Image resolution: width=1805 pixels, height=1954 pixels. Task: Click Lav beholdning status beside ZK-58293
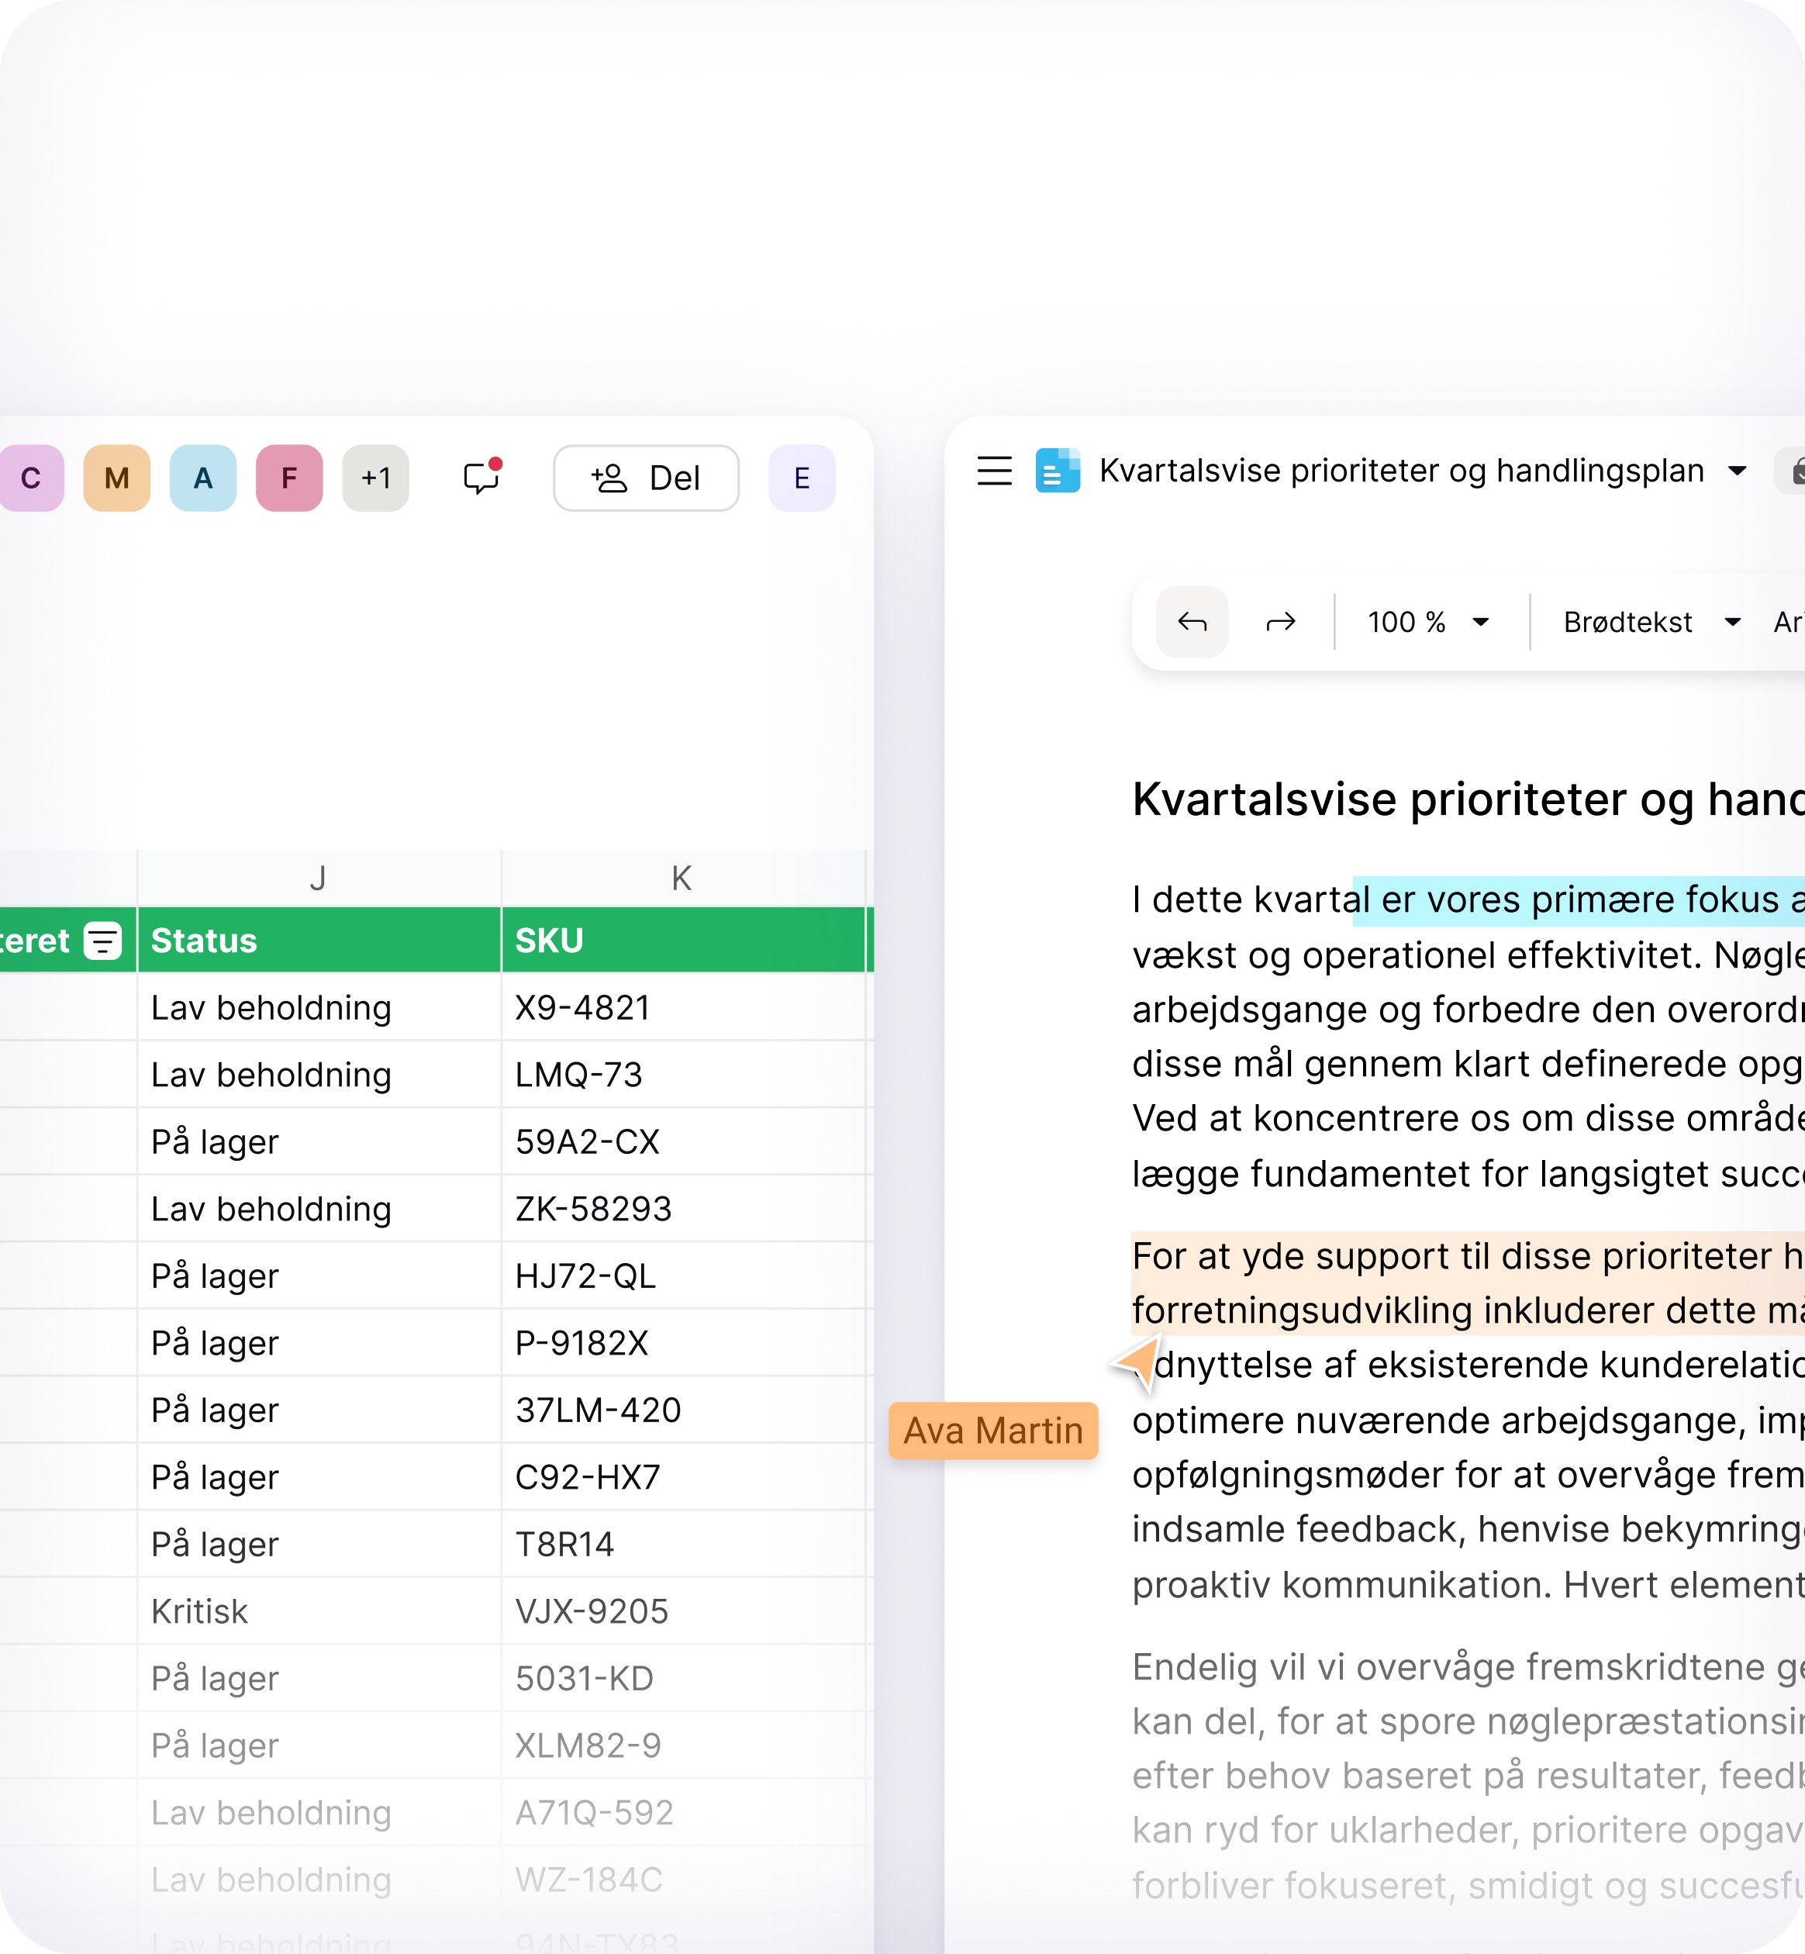(x=319, y=1209)
